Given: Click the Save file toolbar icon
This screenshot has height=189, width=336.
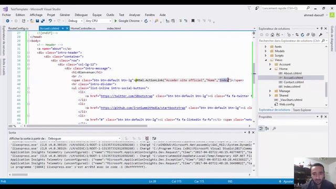Looking at the screenshot, I should [x=37, y=21].
